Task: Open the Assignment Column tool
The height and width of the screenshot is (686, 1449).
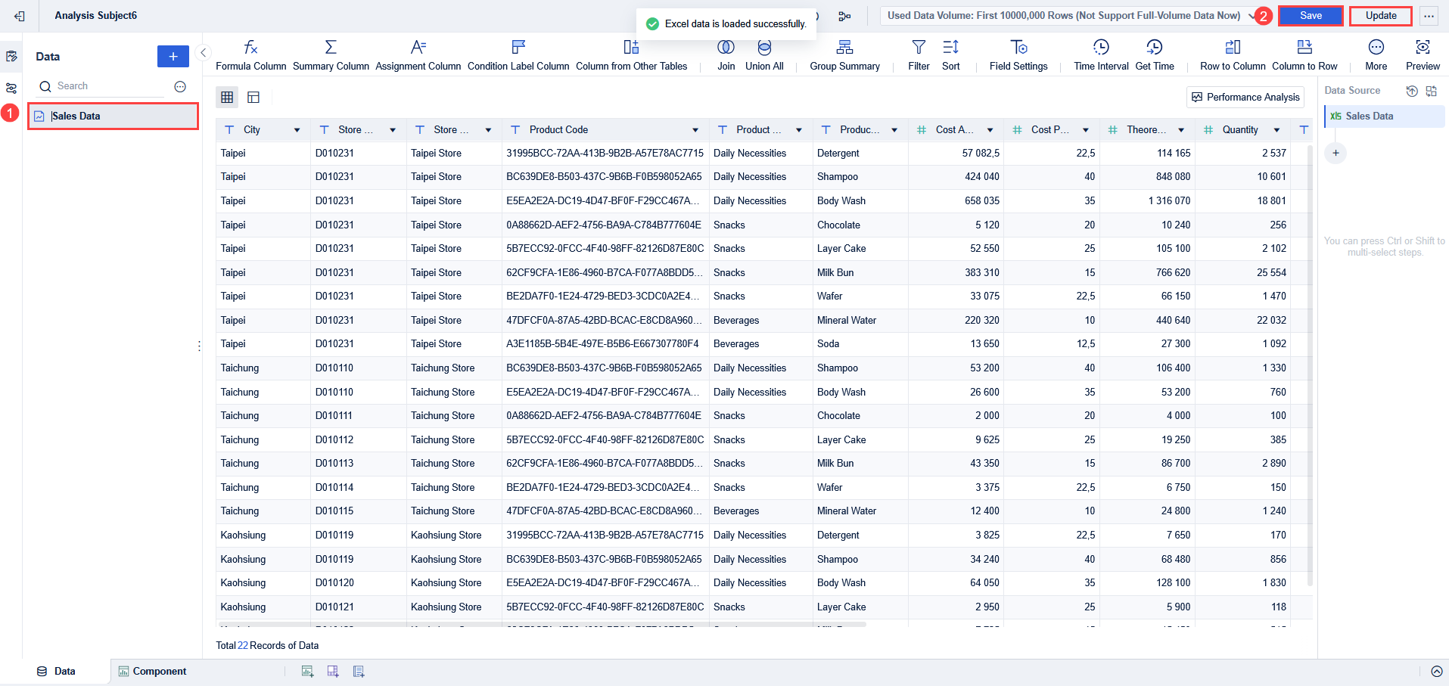Action: point(418,56)
